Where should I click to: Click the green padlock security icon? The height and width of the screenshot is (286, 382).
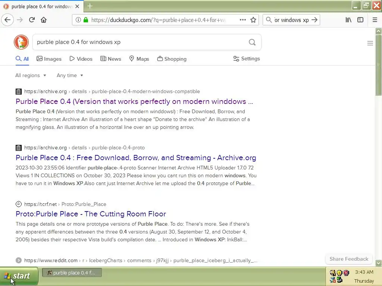pos(85,20)
